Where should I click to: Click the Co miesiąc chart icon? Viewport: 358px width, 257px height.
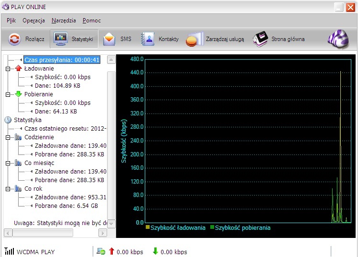[18, 163]
